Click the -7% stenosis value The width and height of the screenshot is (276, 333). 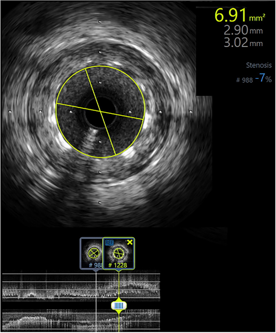[263, 78]
